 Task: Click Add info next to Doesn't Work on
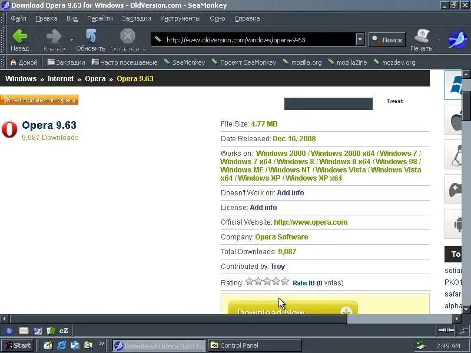coord(290,193)
